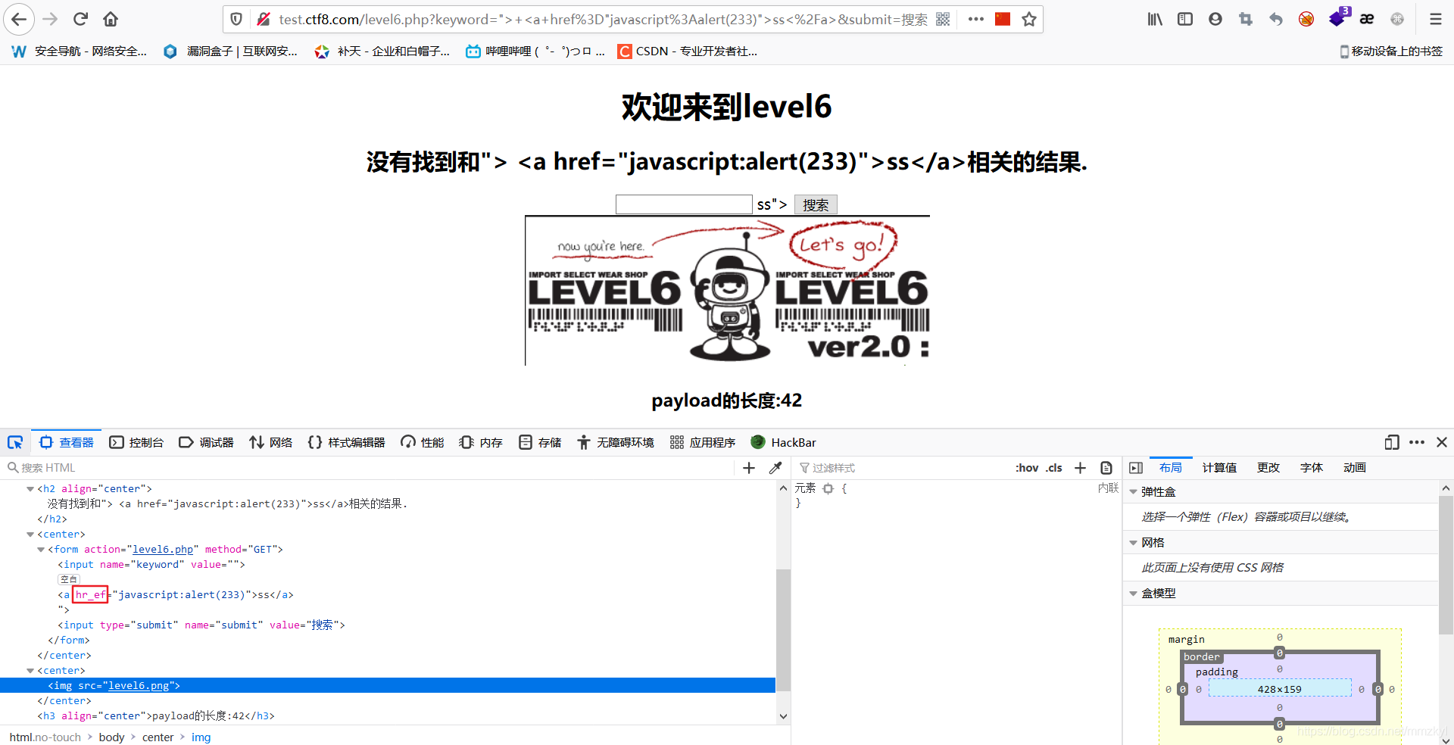Open the 性能 performance tab
1454x745 pixels.
click(x=423, y=442)
